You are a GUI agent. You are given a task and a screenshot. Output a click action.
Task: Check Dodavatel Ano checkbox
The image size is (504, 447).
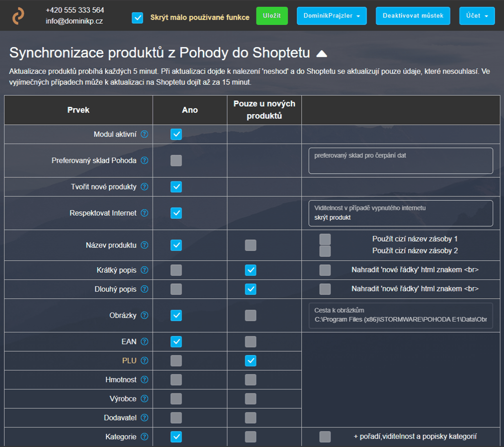pyautogui.click(x=176, y=418)
